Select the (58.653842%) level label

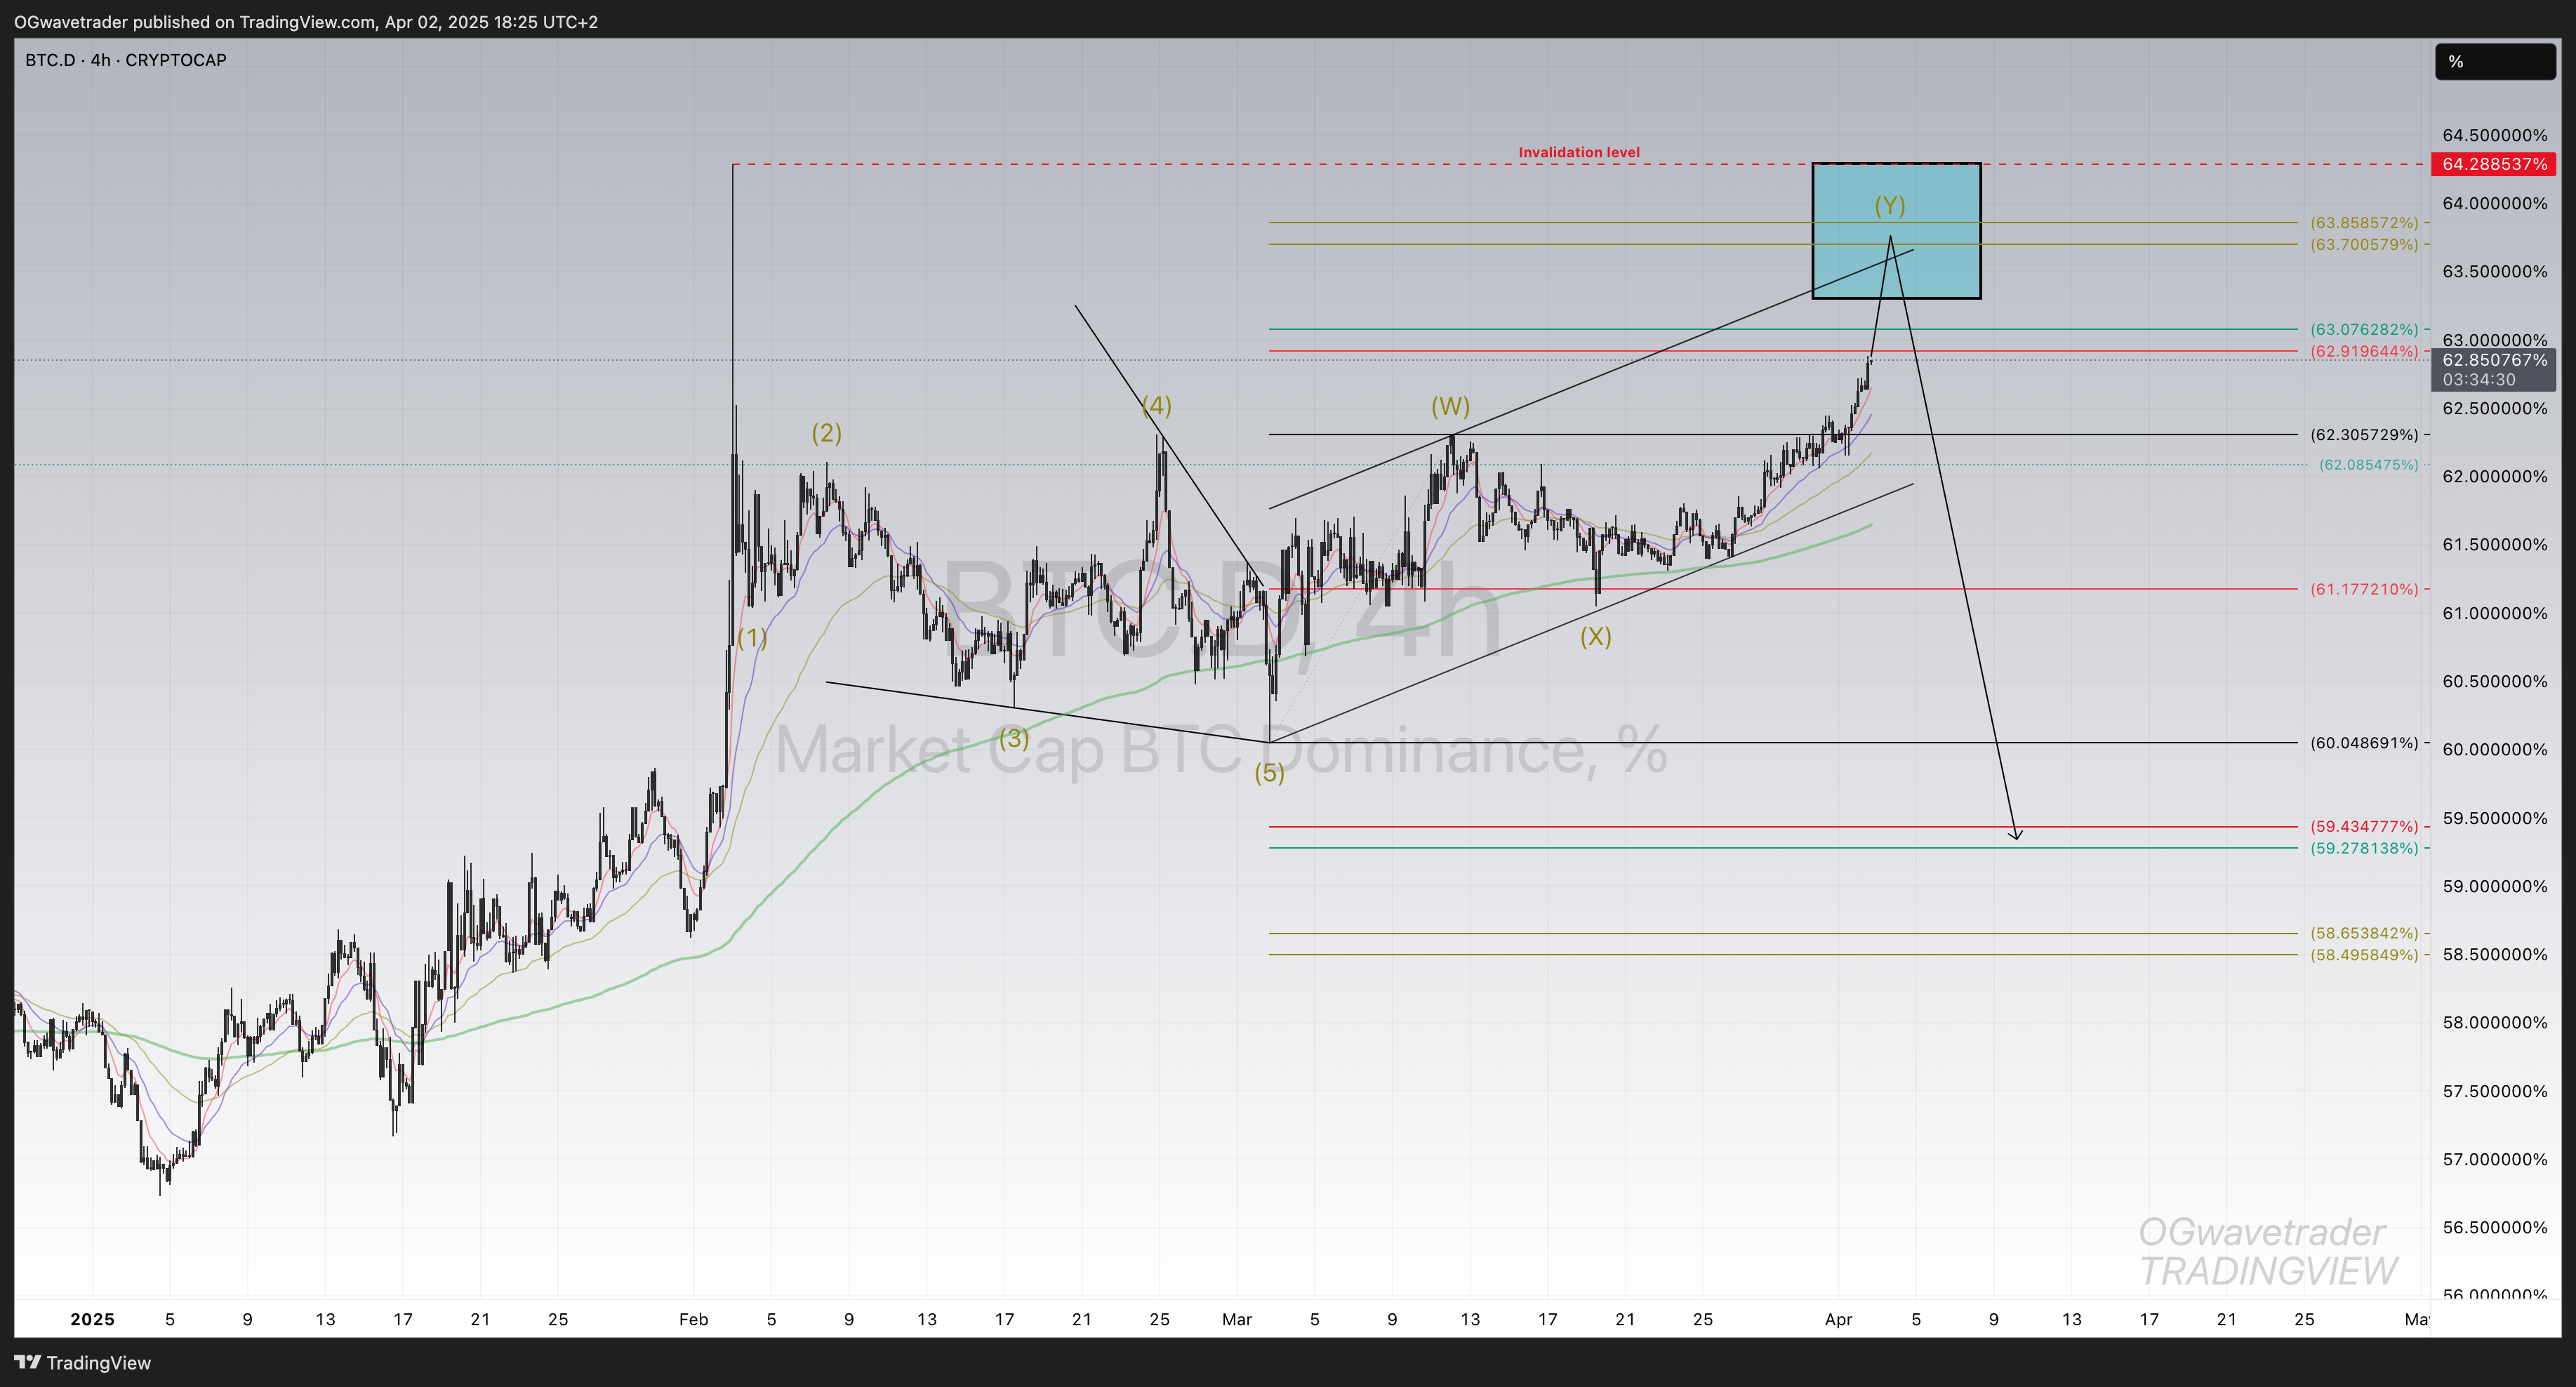tap(2364, 933)
